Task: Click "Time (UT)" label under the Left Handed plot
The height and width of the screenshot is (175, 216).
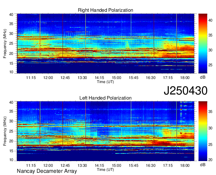Action: pyautogui.click(x=105, y=170)
